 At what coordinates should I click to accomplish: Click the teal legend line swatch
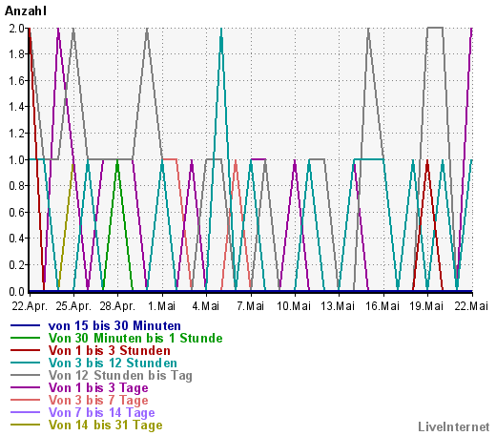pyautogui.click(x=25, y=363)
